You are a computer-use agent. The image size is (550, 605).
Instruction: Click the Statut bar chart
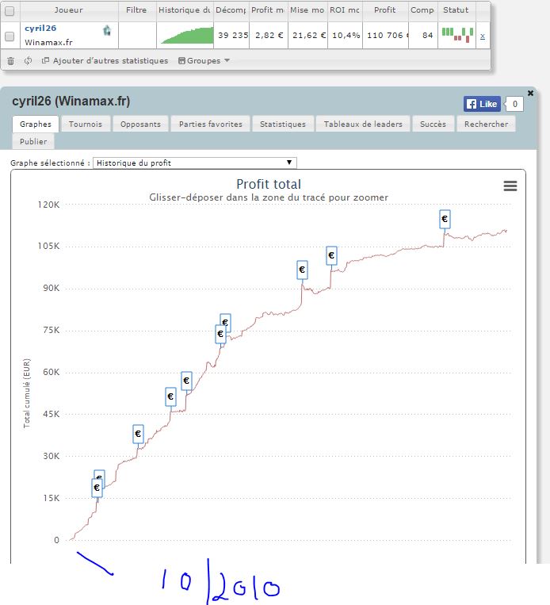(x=457, y=35)
